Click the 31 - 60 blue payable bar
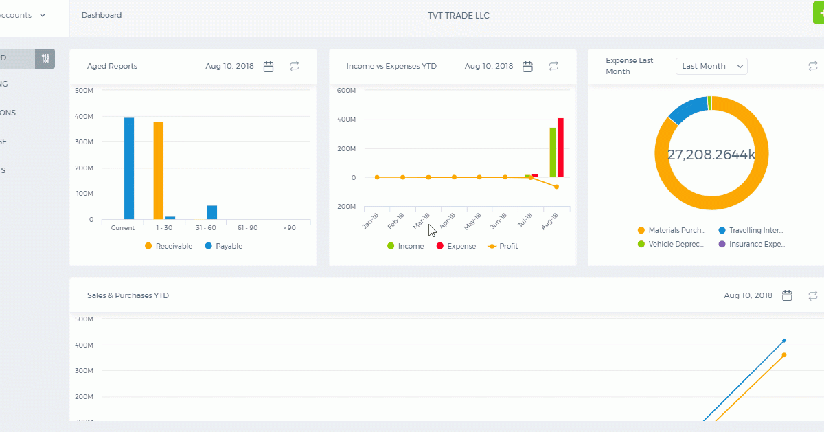The image size is (824, 432). pos(212,212)
